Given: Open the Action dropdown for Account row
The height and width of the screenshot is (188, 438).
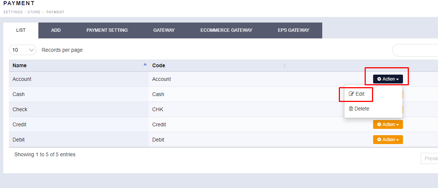Looking at the screenshot, I should (x=388, y=79).
